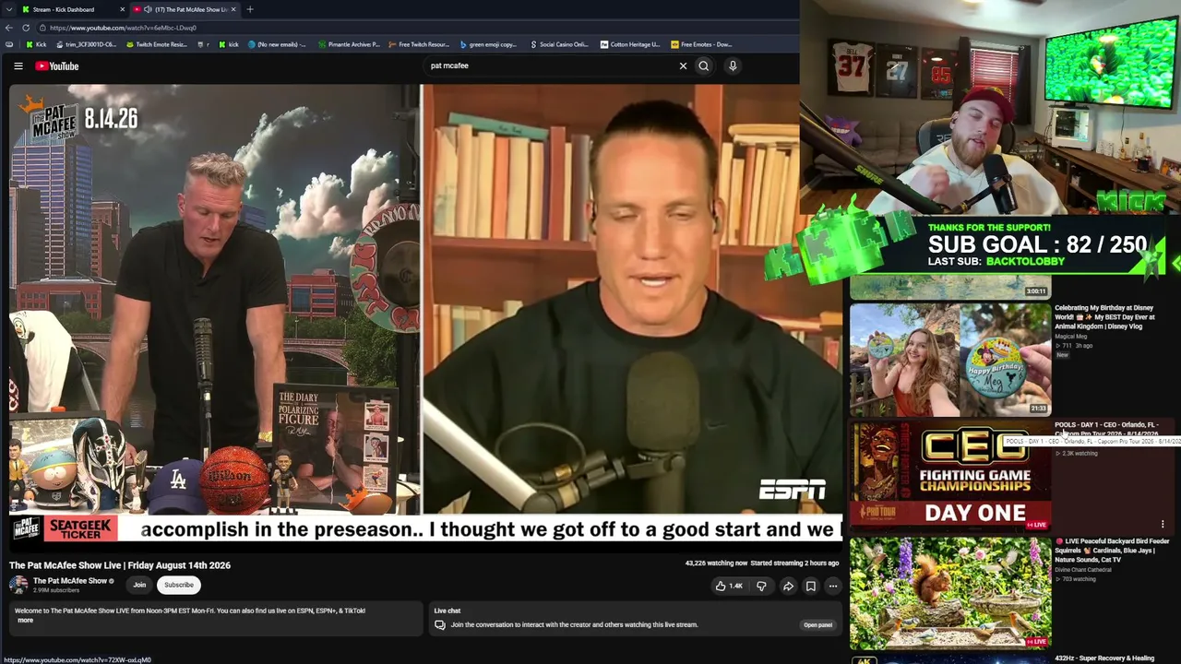Reload the YouTube page

coord(26,28)
